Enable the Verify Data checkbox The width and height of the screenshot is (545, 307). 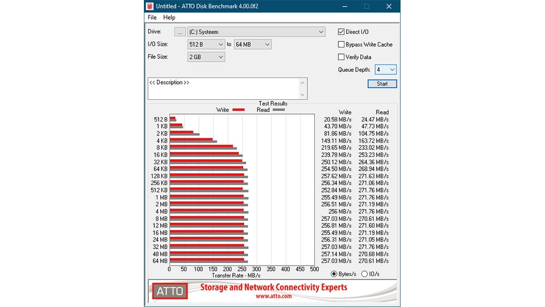pos(341,57)
